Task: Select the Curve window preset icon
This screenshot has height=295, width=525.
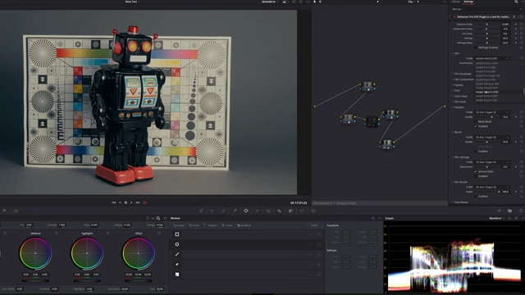Action: (177, 264)
